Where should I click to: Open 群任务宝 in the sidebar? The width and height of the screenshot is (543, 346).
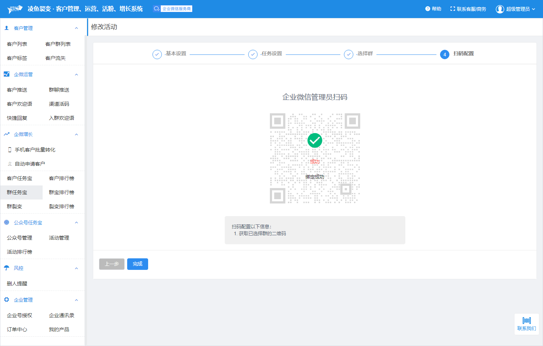click(17, 192)
